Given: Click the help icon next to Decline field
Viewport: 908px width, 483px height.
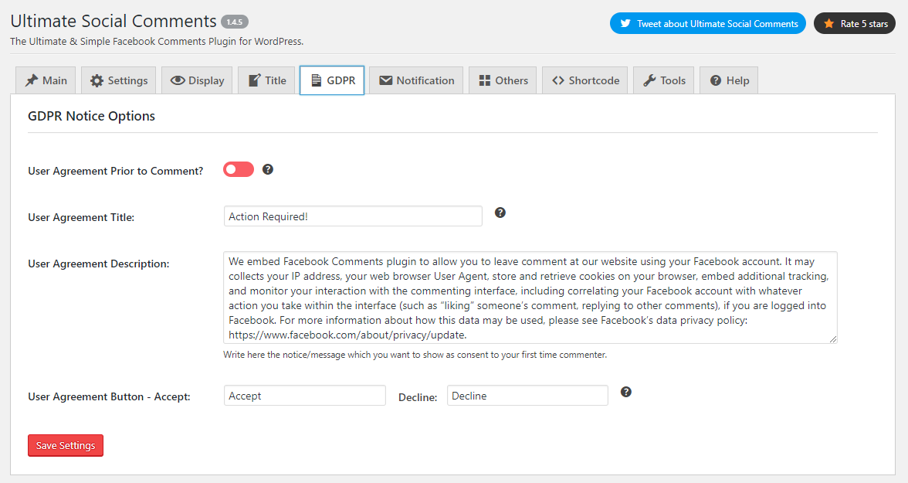Looking at the screenshot, I should (x=626, y=392).
